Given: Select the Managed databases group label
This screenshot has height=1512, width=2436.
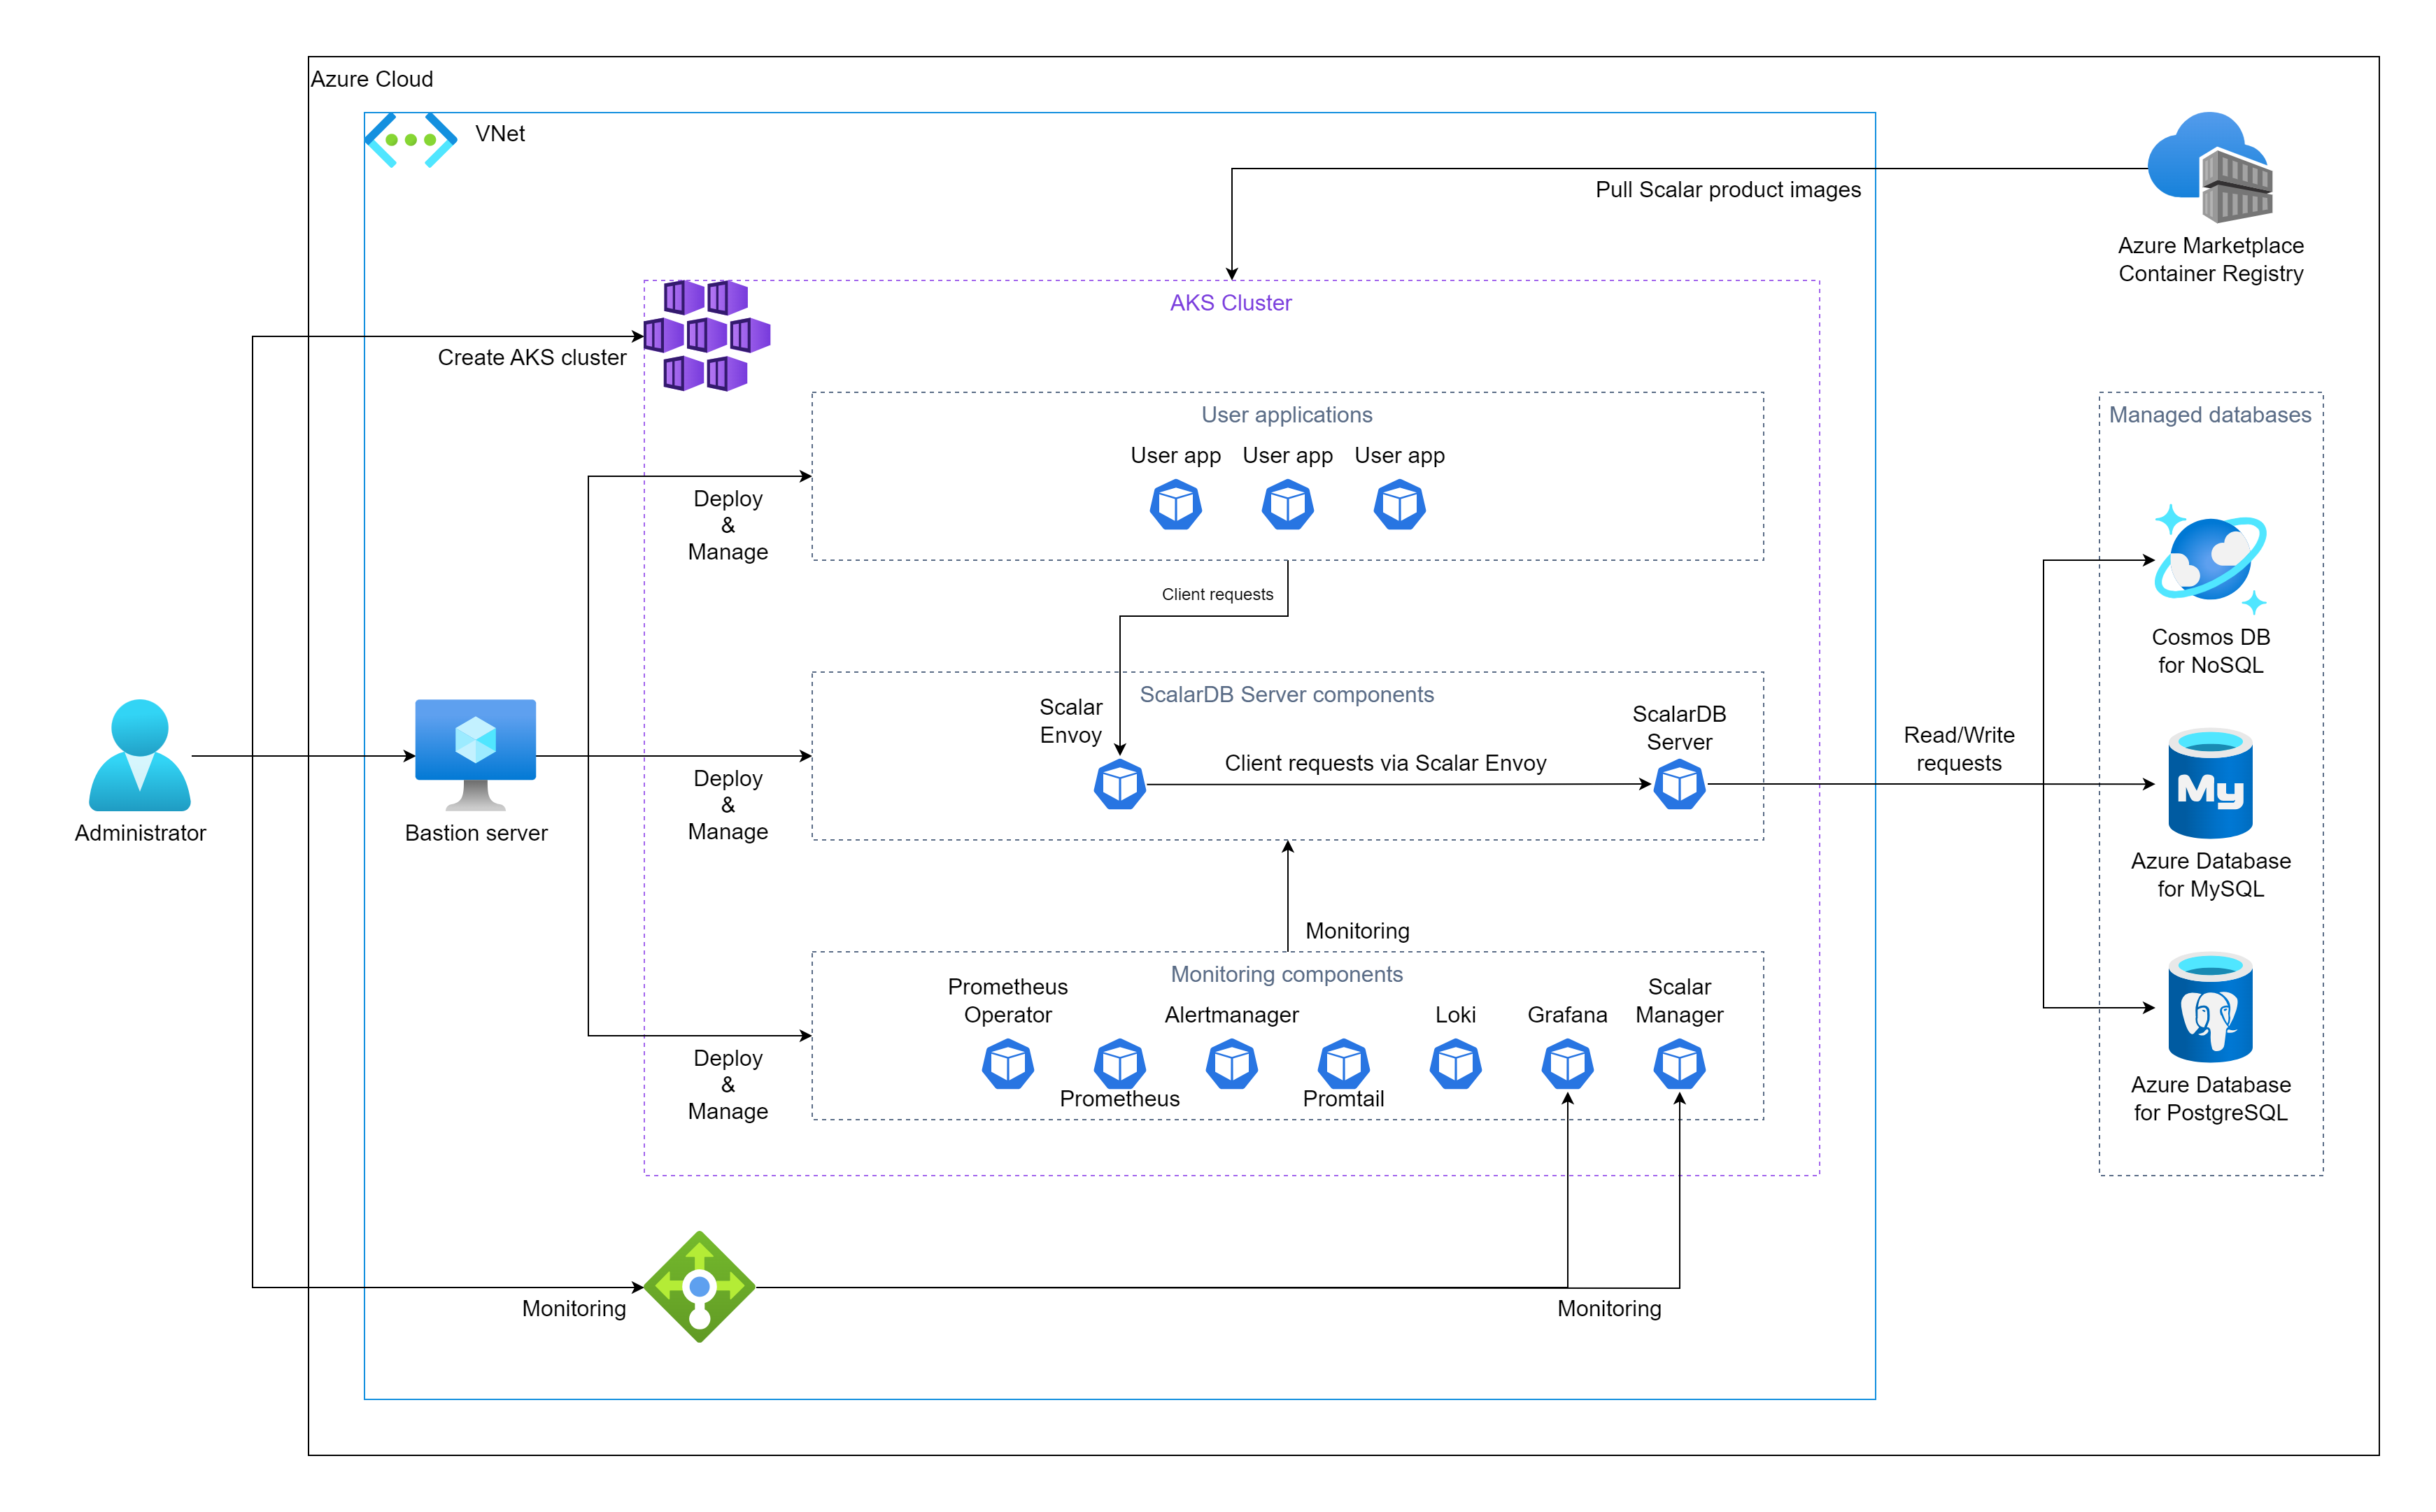Looking at the screenshot, I should click(x=2210, y=415).
